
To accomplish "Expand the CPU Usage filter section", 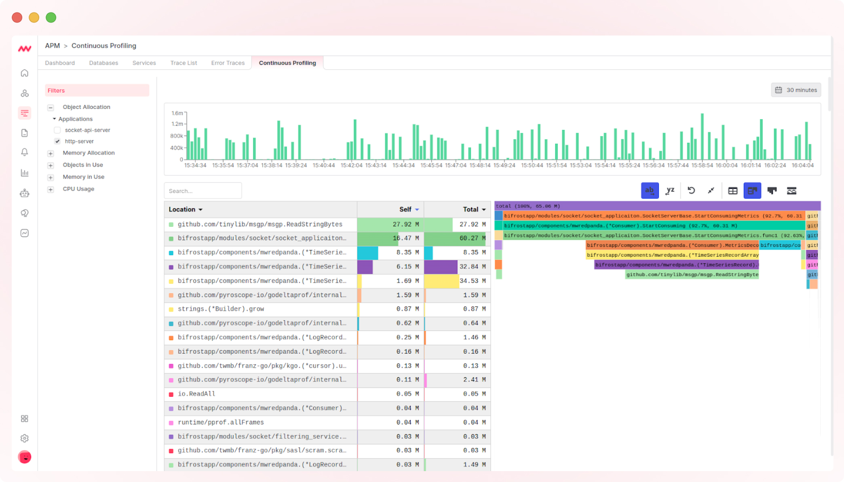I will point(51,189).
